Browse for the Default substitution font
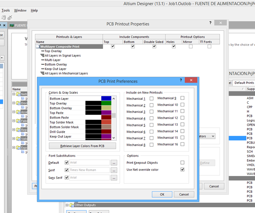This screenshot has height=213, width=255. click(x=114, y=163)
